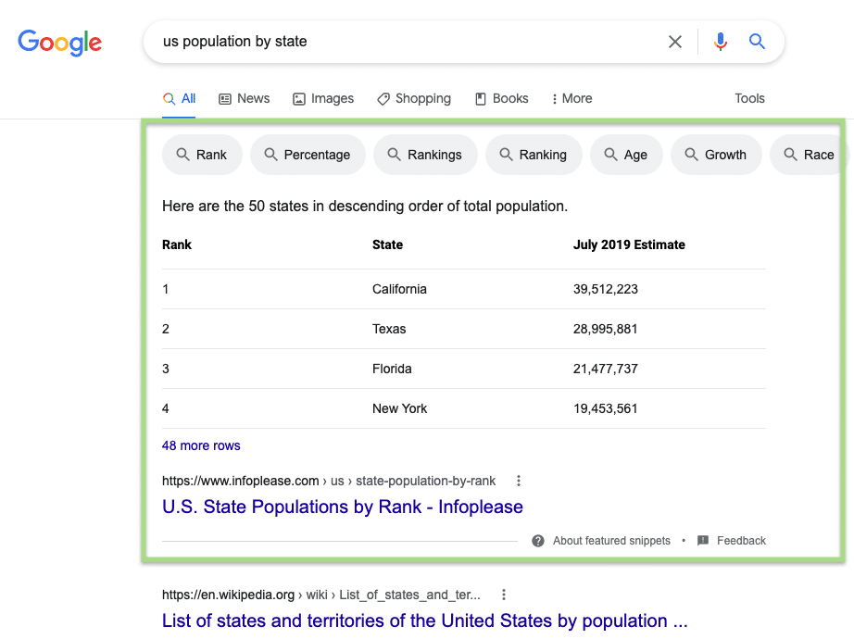Click the value '39,512,223'
Image resolution: width=854 pixels, height=639 pixels.
coord(605,289)
